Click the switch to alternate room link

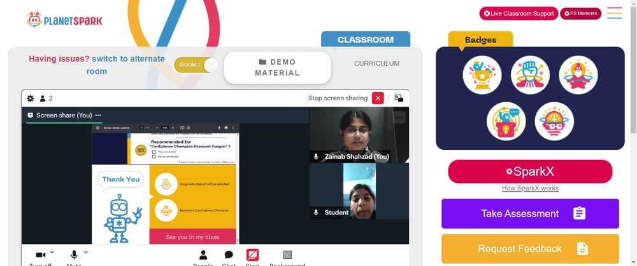[x=125, y=65]
